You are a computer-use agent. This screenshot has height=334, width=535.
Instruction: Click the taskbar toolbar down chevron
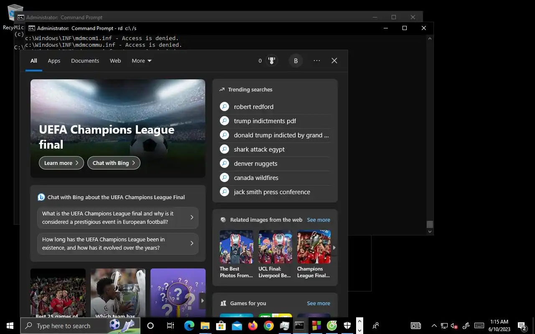[x=359, y=330]
